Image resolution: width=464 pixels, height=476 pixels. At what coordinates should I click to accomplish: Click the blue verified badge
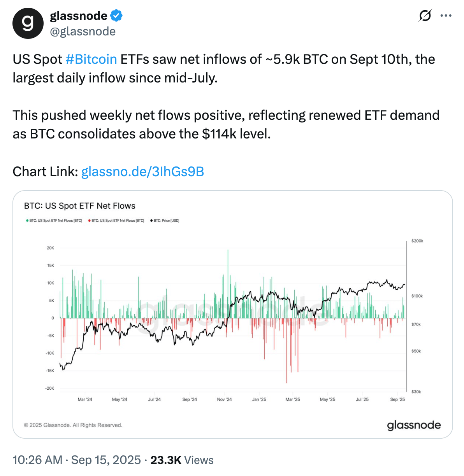tap(116, 16)
